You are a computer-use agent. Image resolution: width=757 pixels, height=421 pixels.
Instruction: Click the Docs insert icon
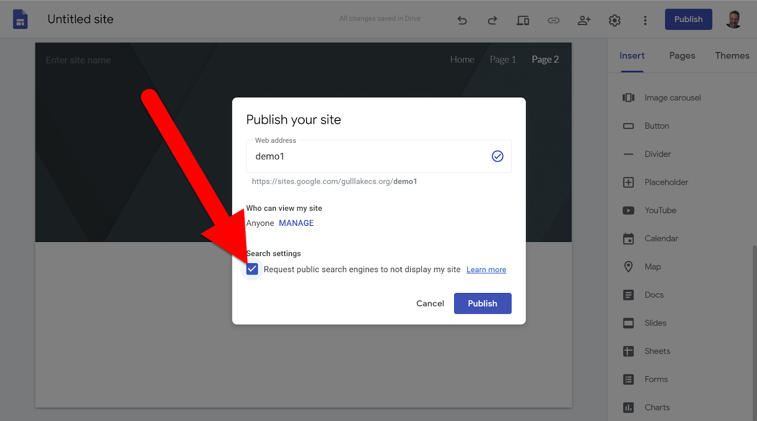[628, 295]
